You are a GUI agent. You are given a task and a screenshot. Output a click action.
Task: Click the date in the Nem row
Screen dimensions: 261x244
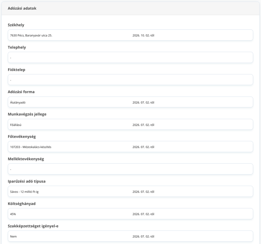pyautogui.click(x=143, y=237)
